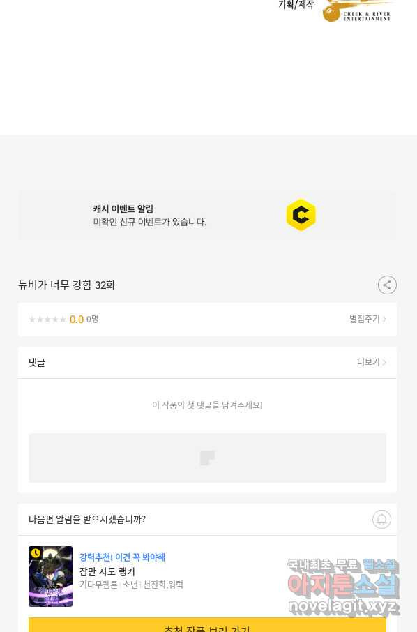The width and height of the screenshot is (417, 632).
Task: Select the 잠만 자도 랭커 title
Action: coord(107,571)
